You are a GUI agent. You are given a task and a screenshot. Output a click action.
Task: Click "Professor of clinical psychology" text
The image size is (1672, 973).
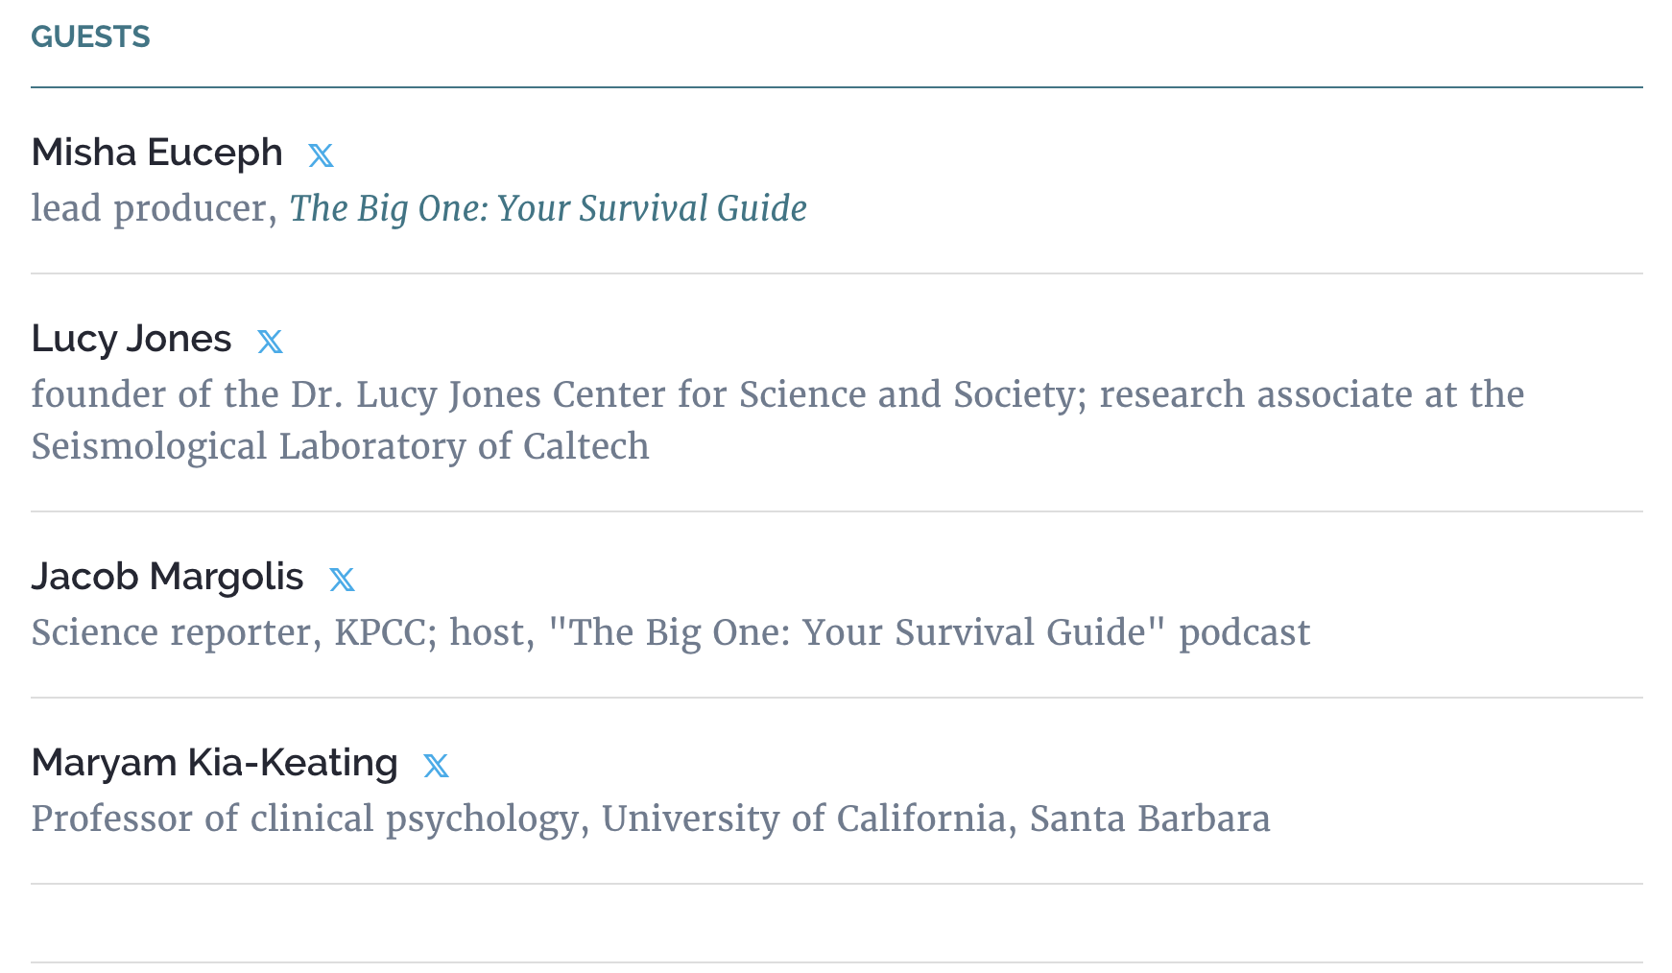307,819
